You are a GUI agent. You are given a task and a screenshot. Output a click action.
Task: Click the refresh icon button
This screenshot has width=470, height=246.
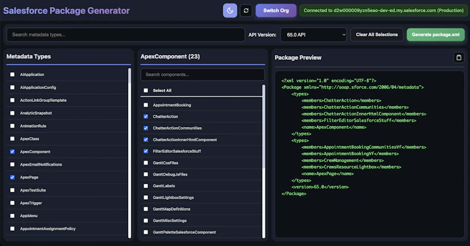pos(246,11)
